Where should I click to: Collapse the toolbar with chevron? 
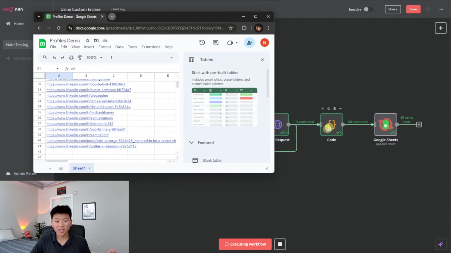pyautogui.click(x=171, y=58)
